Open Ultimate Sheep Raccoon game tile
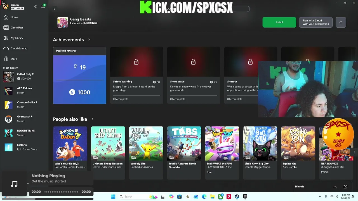 (x=108, y=152)
